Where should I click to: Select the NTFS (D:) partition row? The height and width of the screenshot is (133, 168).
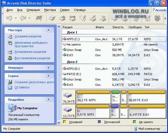point(114,69)
